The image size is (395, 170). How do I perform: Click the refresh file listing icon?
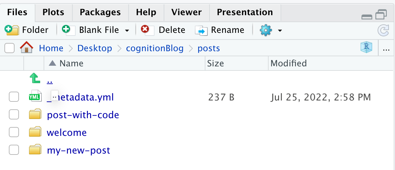[383, 30]
